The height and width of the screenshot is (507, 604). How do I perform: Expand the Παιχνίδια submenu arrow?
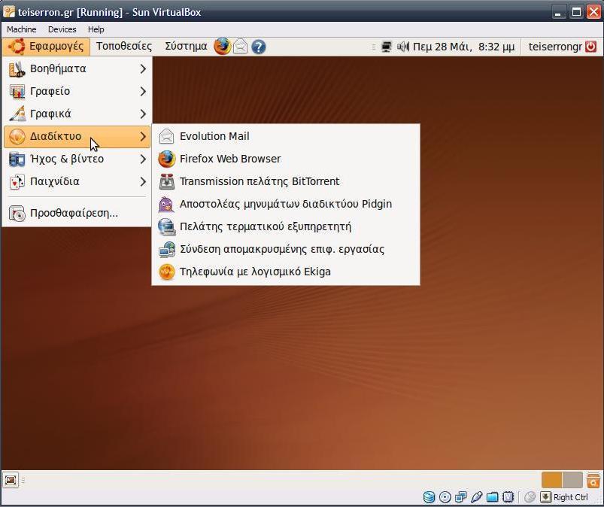coord(143,181)
